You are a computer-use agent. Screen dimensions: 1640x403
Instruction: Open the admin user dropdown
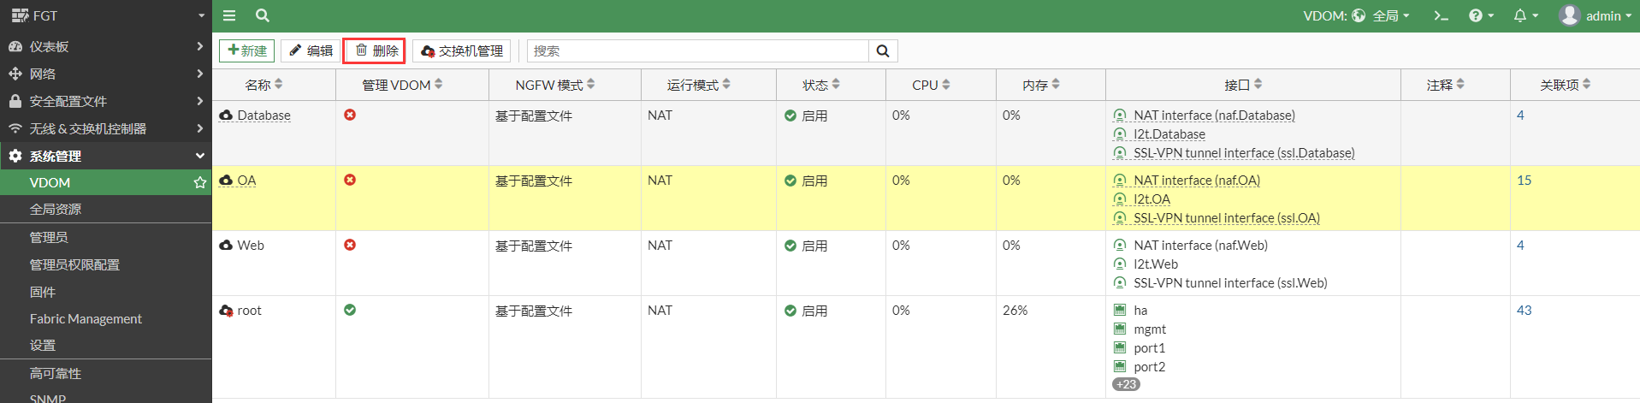point(1596,15)
